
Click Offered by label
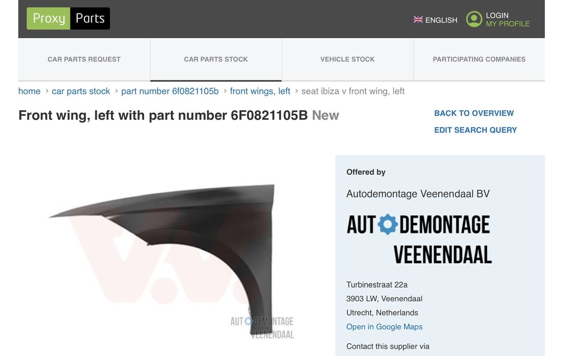pos(366,172)
